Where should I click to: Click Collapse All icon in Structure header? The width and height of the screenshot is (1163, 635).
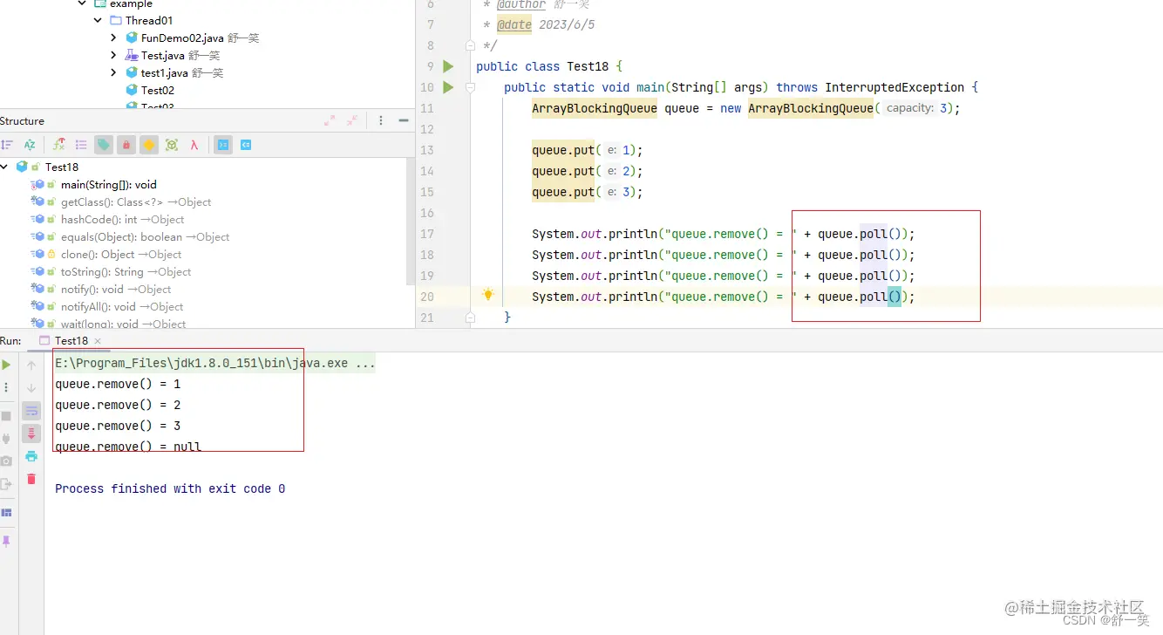tap(352, 121)
